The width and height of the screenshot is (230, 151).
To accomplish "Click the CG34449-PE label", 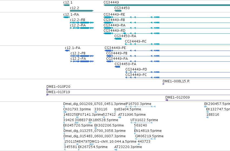I will tap(115, 48).
